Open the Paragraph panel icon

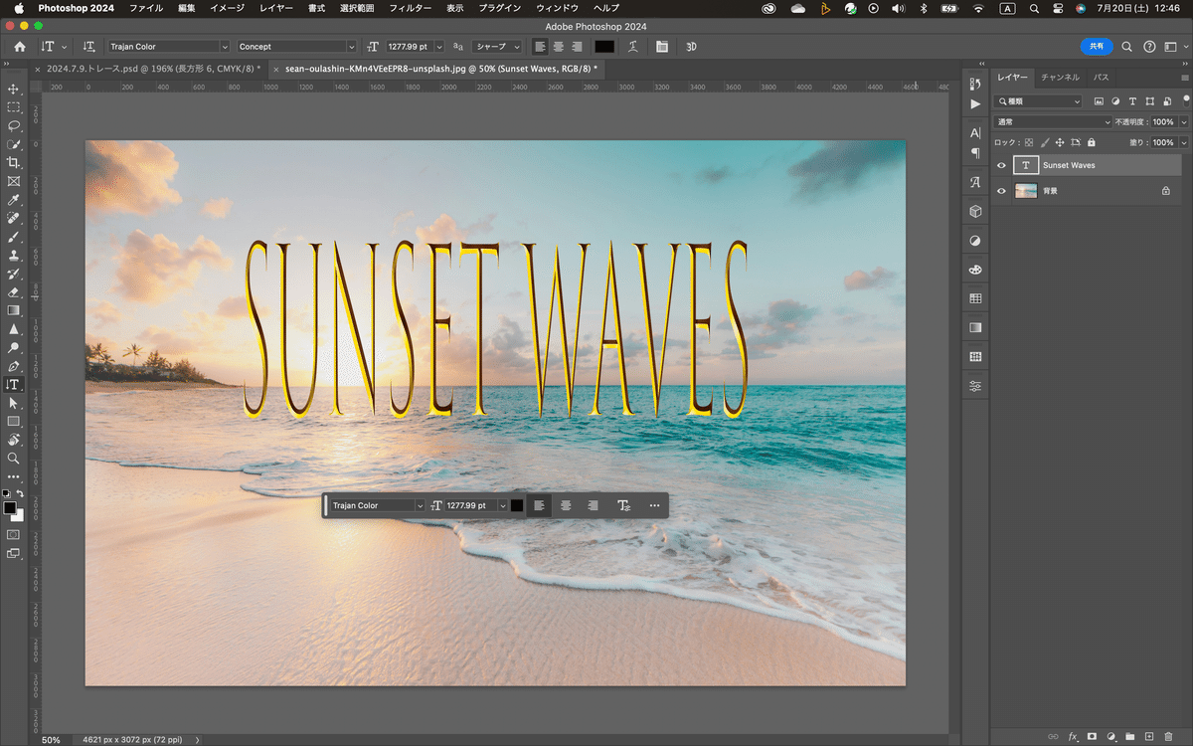pyautogui.click(x=975, y=152)
